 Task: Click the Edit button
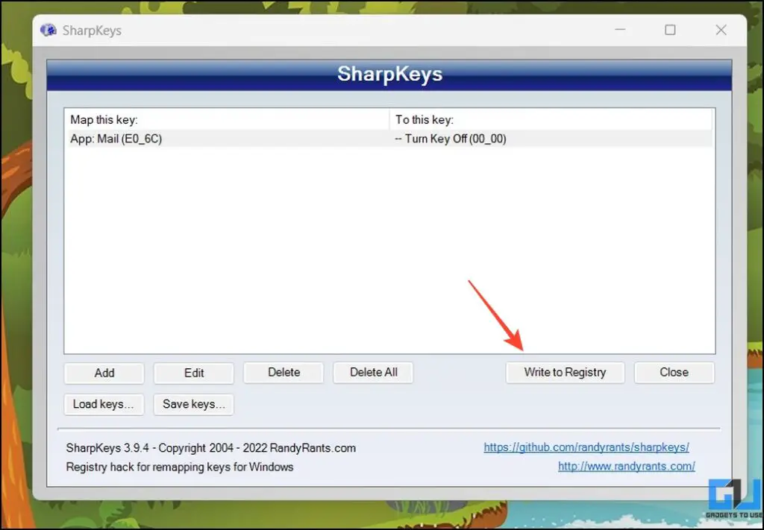[193, 373]
